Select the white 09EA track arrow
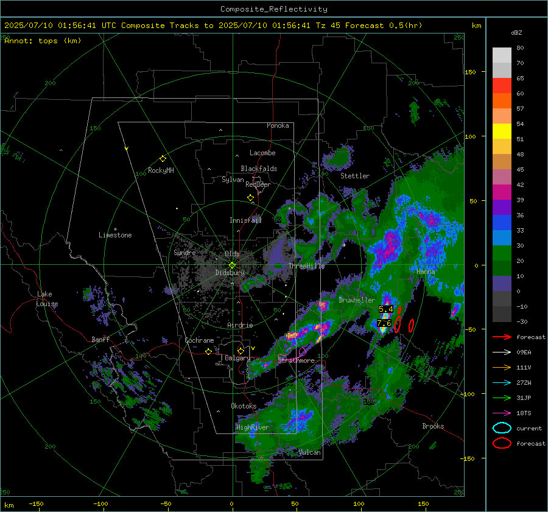This screenshot has width=548, height=512. (x=502, y=352)
